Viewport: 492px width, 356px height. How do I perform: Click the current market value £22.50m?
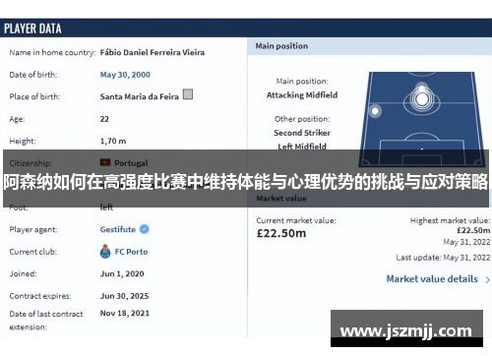(x=281, y=233)
